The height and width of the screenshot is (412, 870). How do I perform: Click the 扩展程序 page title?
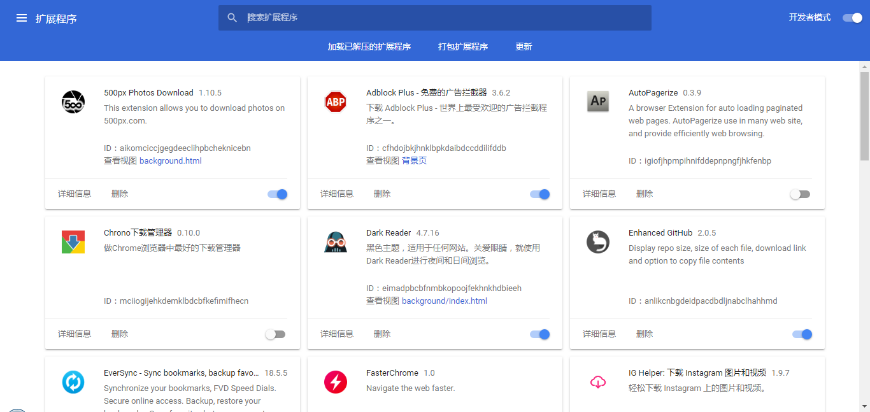click(56, 18)
